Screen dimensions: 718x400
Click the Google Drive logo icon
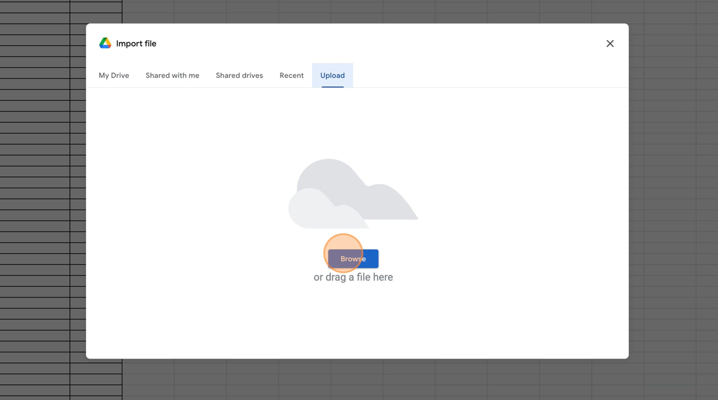(x=105, y=44)
